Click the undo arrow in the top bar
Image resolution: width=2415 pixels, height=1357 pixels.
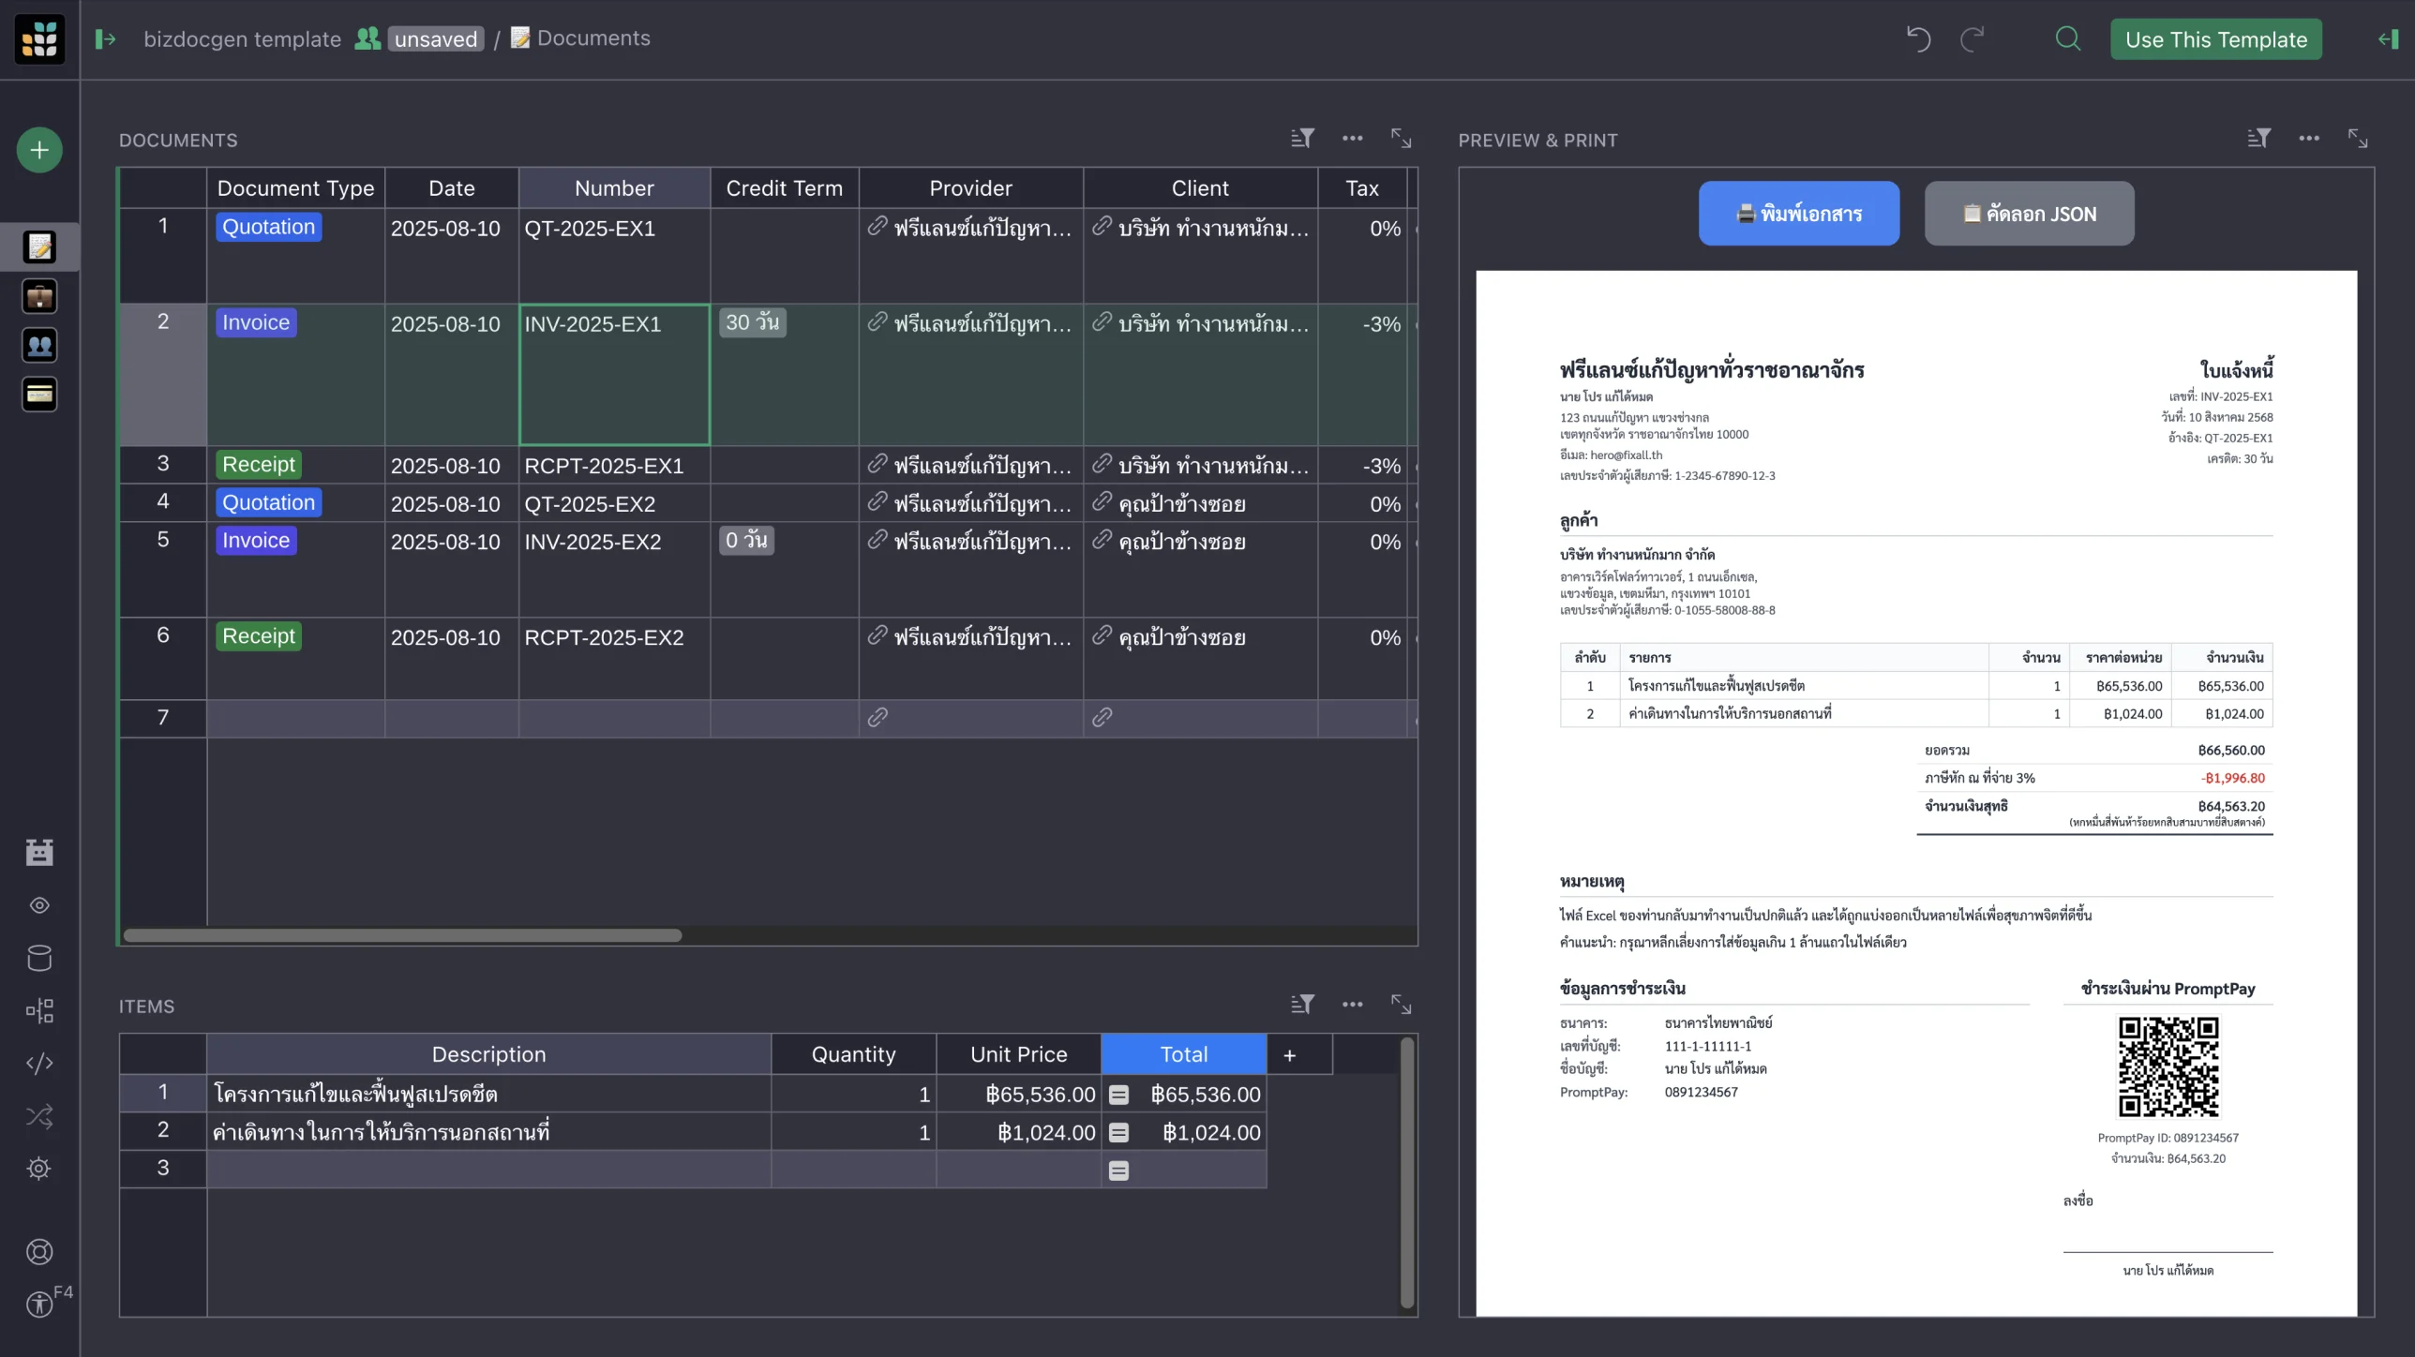click(1917, 38)
